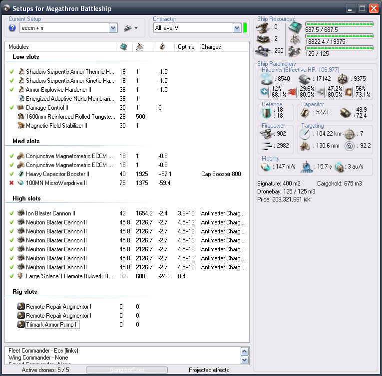Screen dimensions: 382x376
Task: Toggle Ion Blaster Cannon II checkmark
Action: pos(11,213)
